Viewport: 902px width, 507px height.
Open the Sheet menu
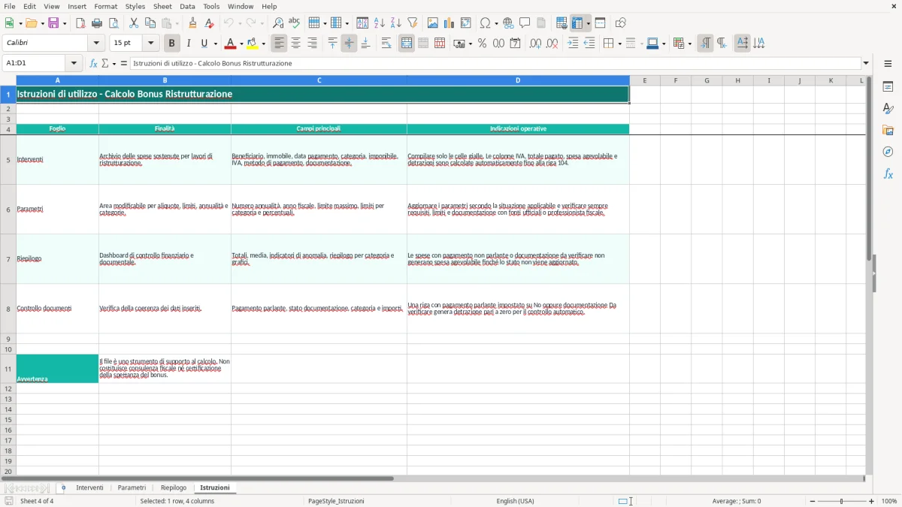pos(162,6)
